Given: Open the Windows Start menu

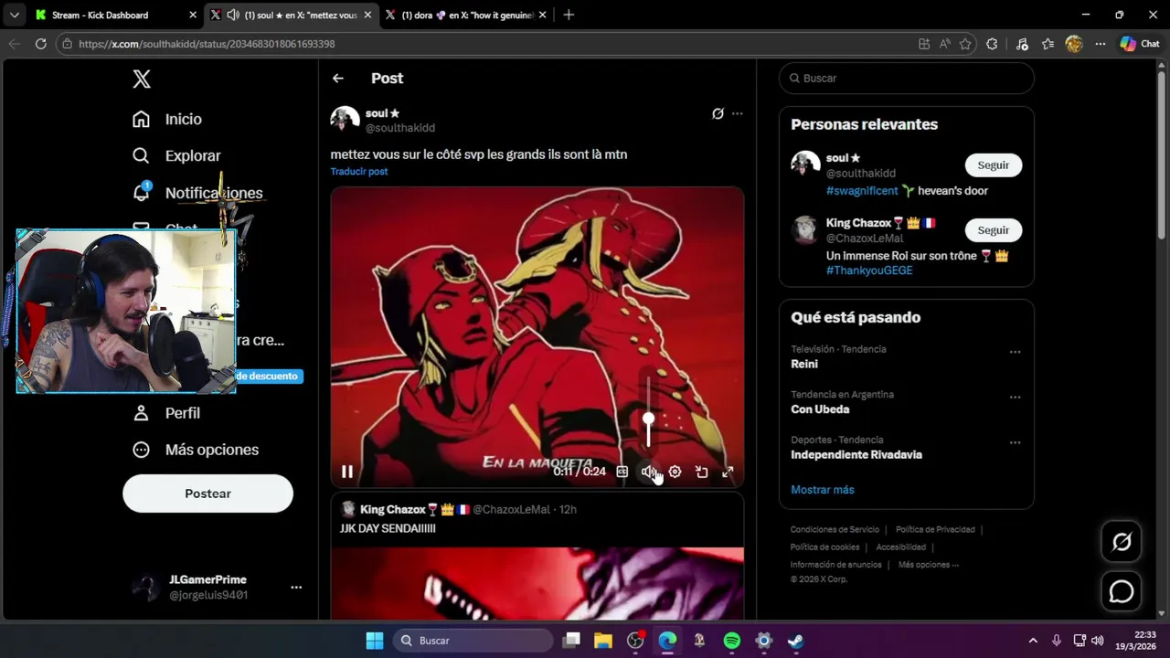Looking at the screenshot, I should click(375, 641).
